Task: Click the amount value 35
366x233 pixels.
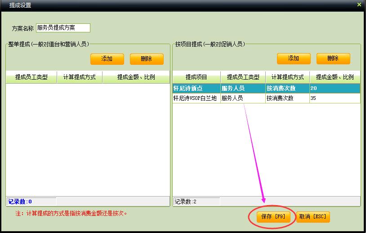Action: (335, 99)
